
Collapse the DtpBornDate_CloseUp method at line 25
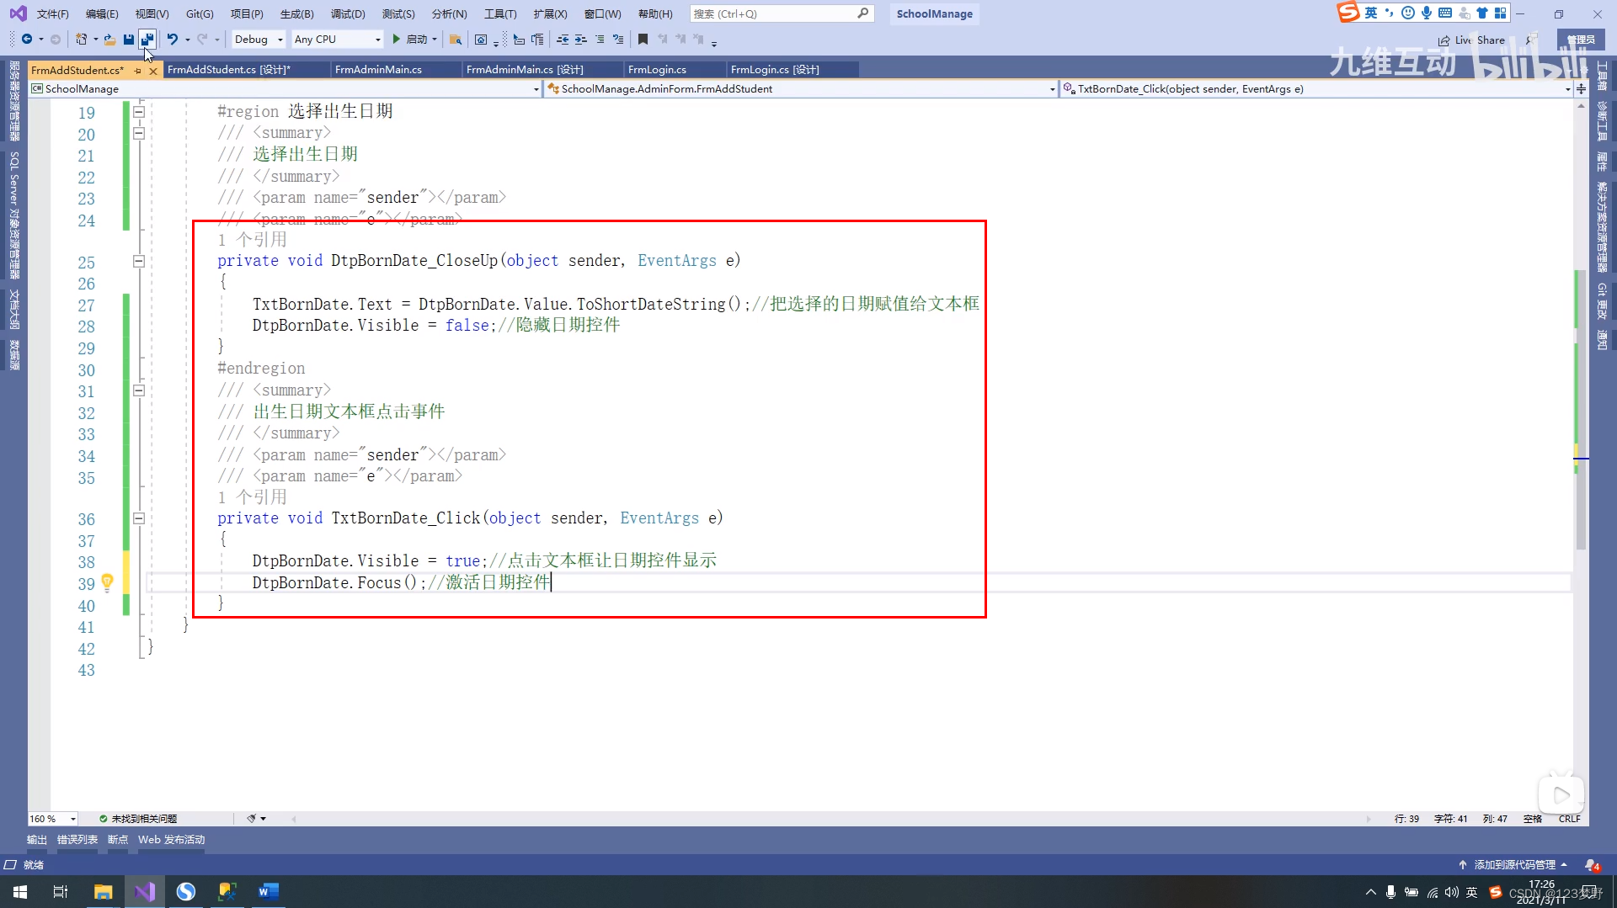pyautogui.click(x=139, y=262)
